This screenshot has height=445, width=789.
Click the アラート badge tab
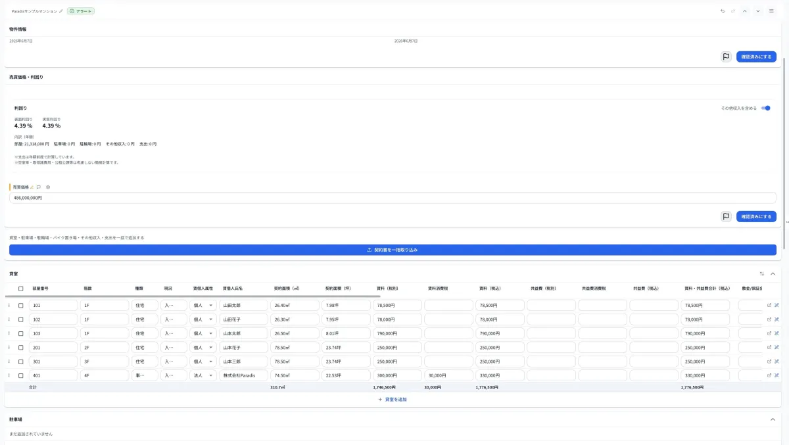(81, 11)
